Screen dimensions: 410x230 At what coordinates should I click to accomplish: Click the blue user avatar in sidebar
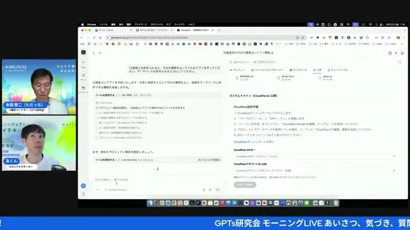[83, 186]
